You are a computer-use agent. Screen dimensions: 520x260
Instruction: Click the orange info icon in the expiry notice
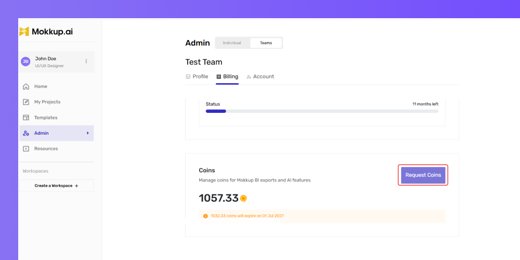pos(205,216)
